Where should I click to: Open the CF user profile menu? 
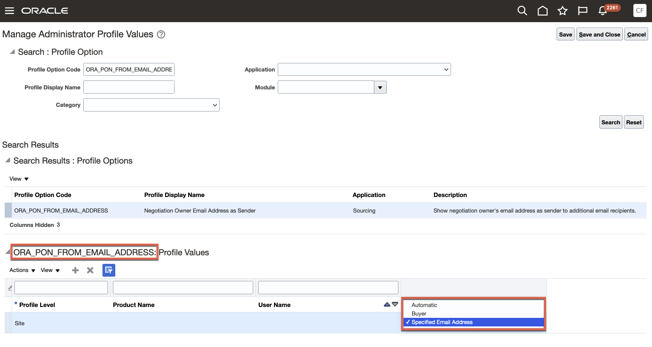click(640, 10)
